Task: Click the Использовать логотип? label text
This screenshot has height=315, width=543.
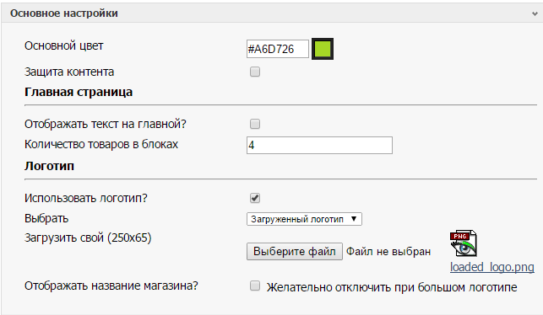Action: (x=86, y=198)
